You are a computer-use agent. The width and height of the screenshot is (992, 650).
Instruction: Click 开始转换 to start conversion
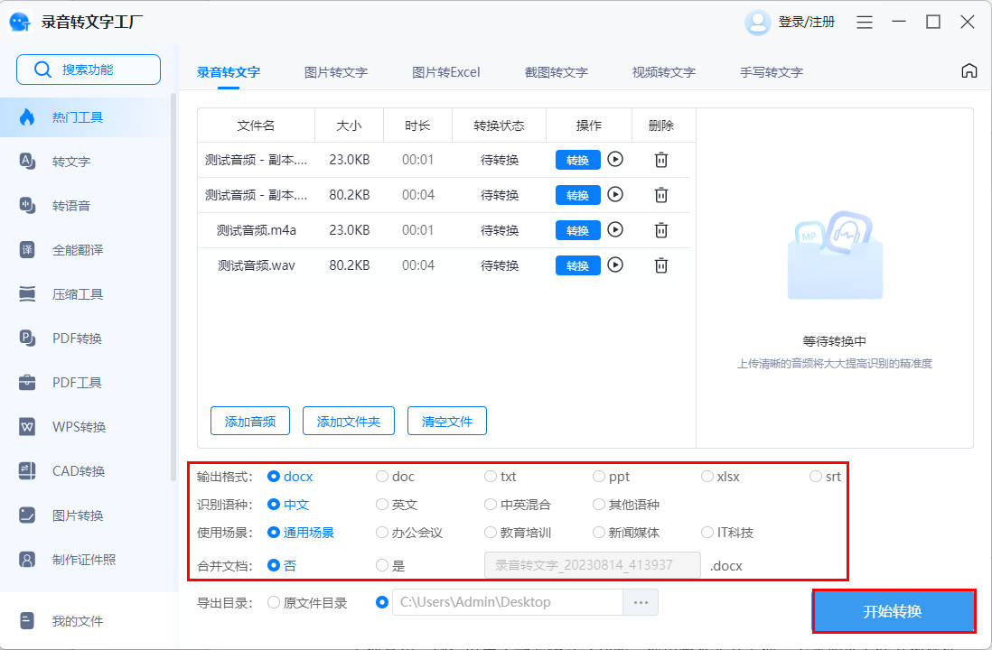coord(893,610)
